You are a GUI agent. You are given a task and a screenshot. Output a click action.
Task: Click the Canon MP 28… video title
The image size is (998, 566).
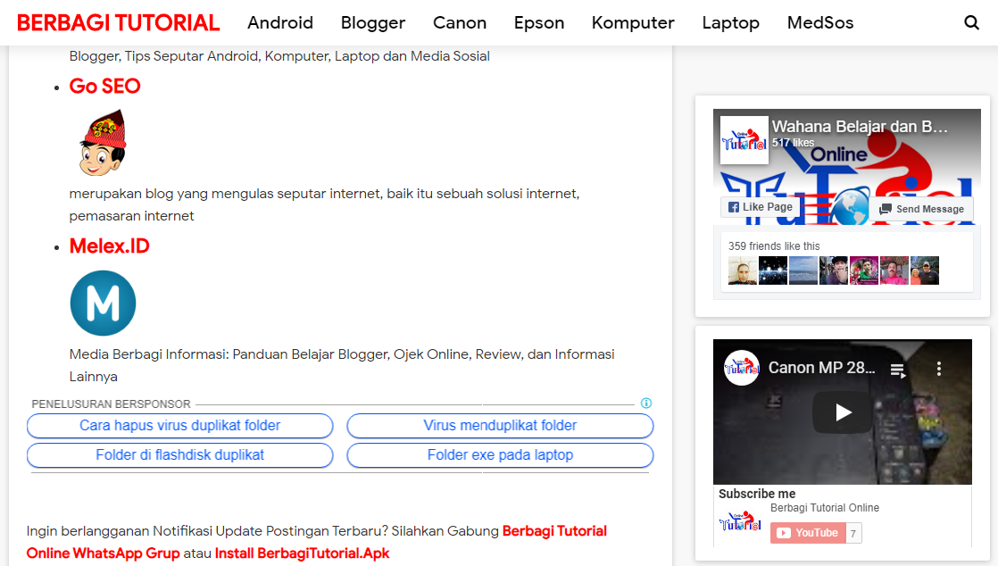[x=821, y=368]
